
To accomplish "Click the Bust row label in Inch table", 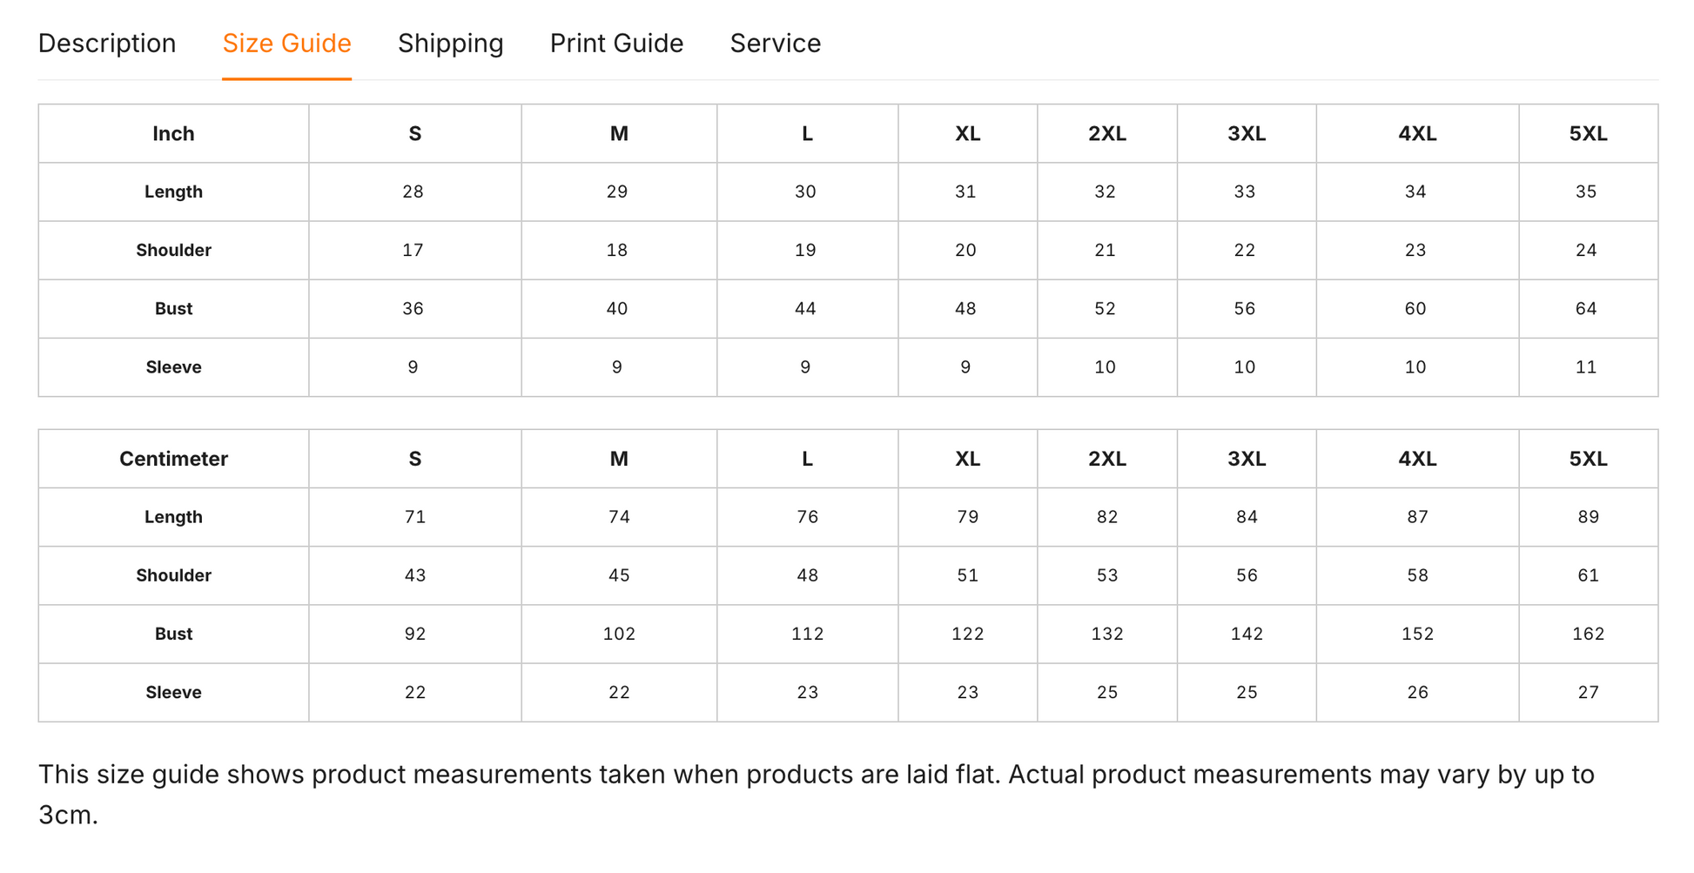I will 173,309.
